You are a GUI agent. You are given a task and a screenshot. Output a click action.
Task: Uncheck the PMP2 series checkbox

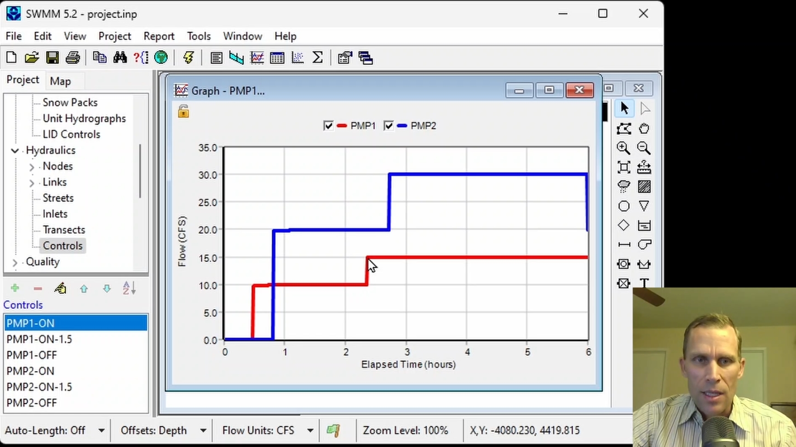pos(389,126)
